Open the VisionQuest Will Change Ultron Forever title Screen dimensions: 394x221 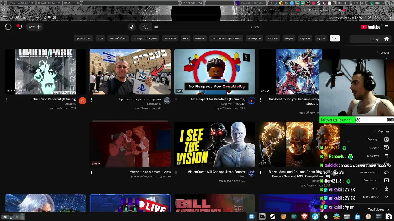[217, 172]
